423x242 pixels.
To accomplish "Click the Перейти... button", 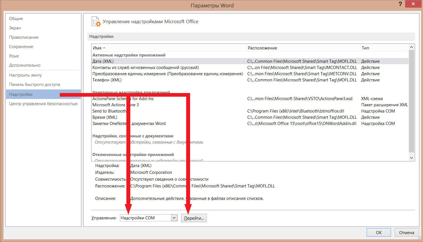I will (x=194, y=218).
